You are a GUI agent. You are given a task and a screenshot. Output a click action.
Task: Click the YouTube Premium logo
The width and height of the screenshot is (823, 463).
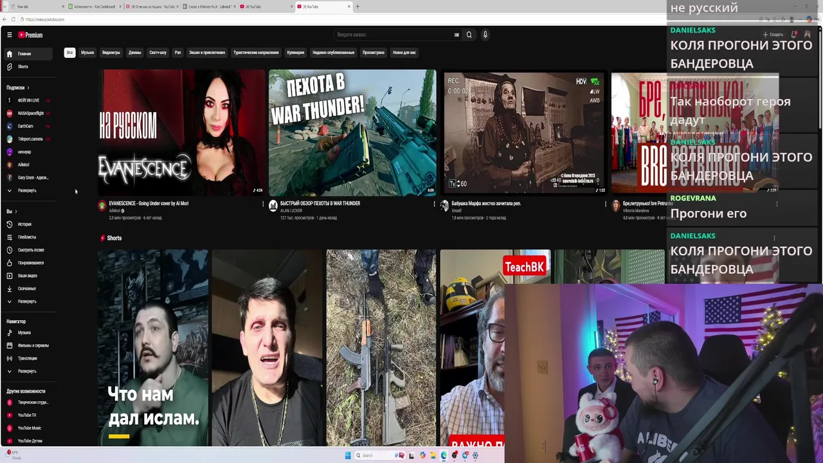30,35
